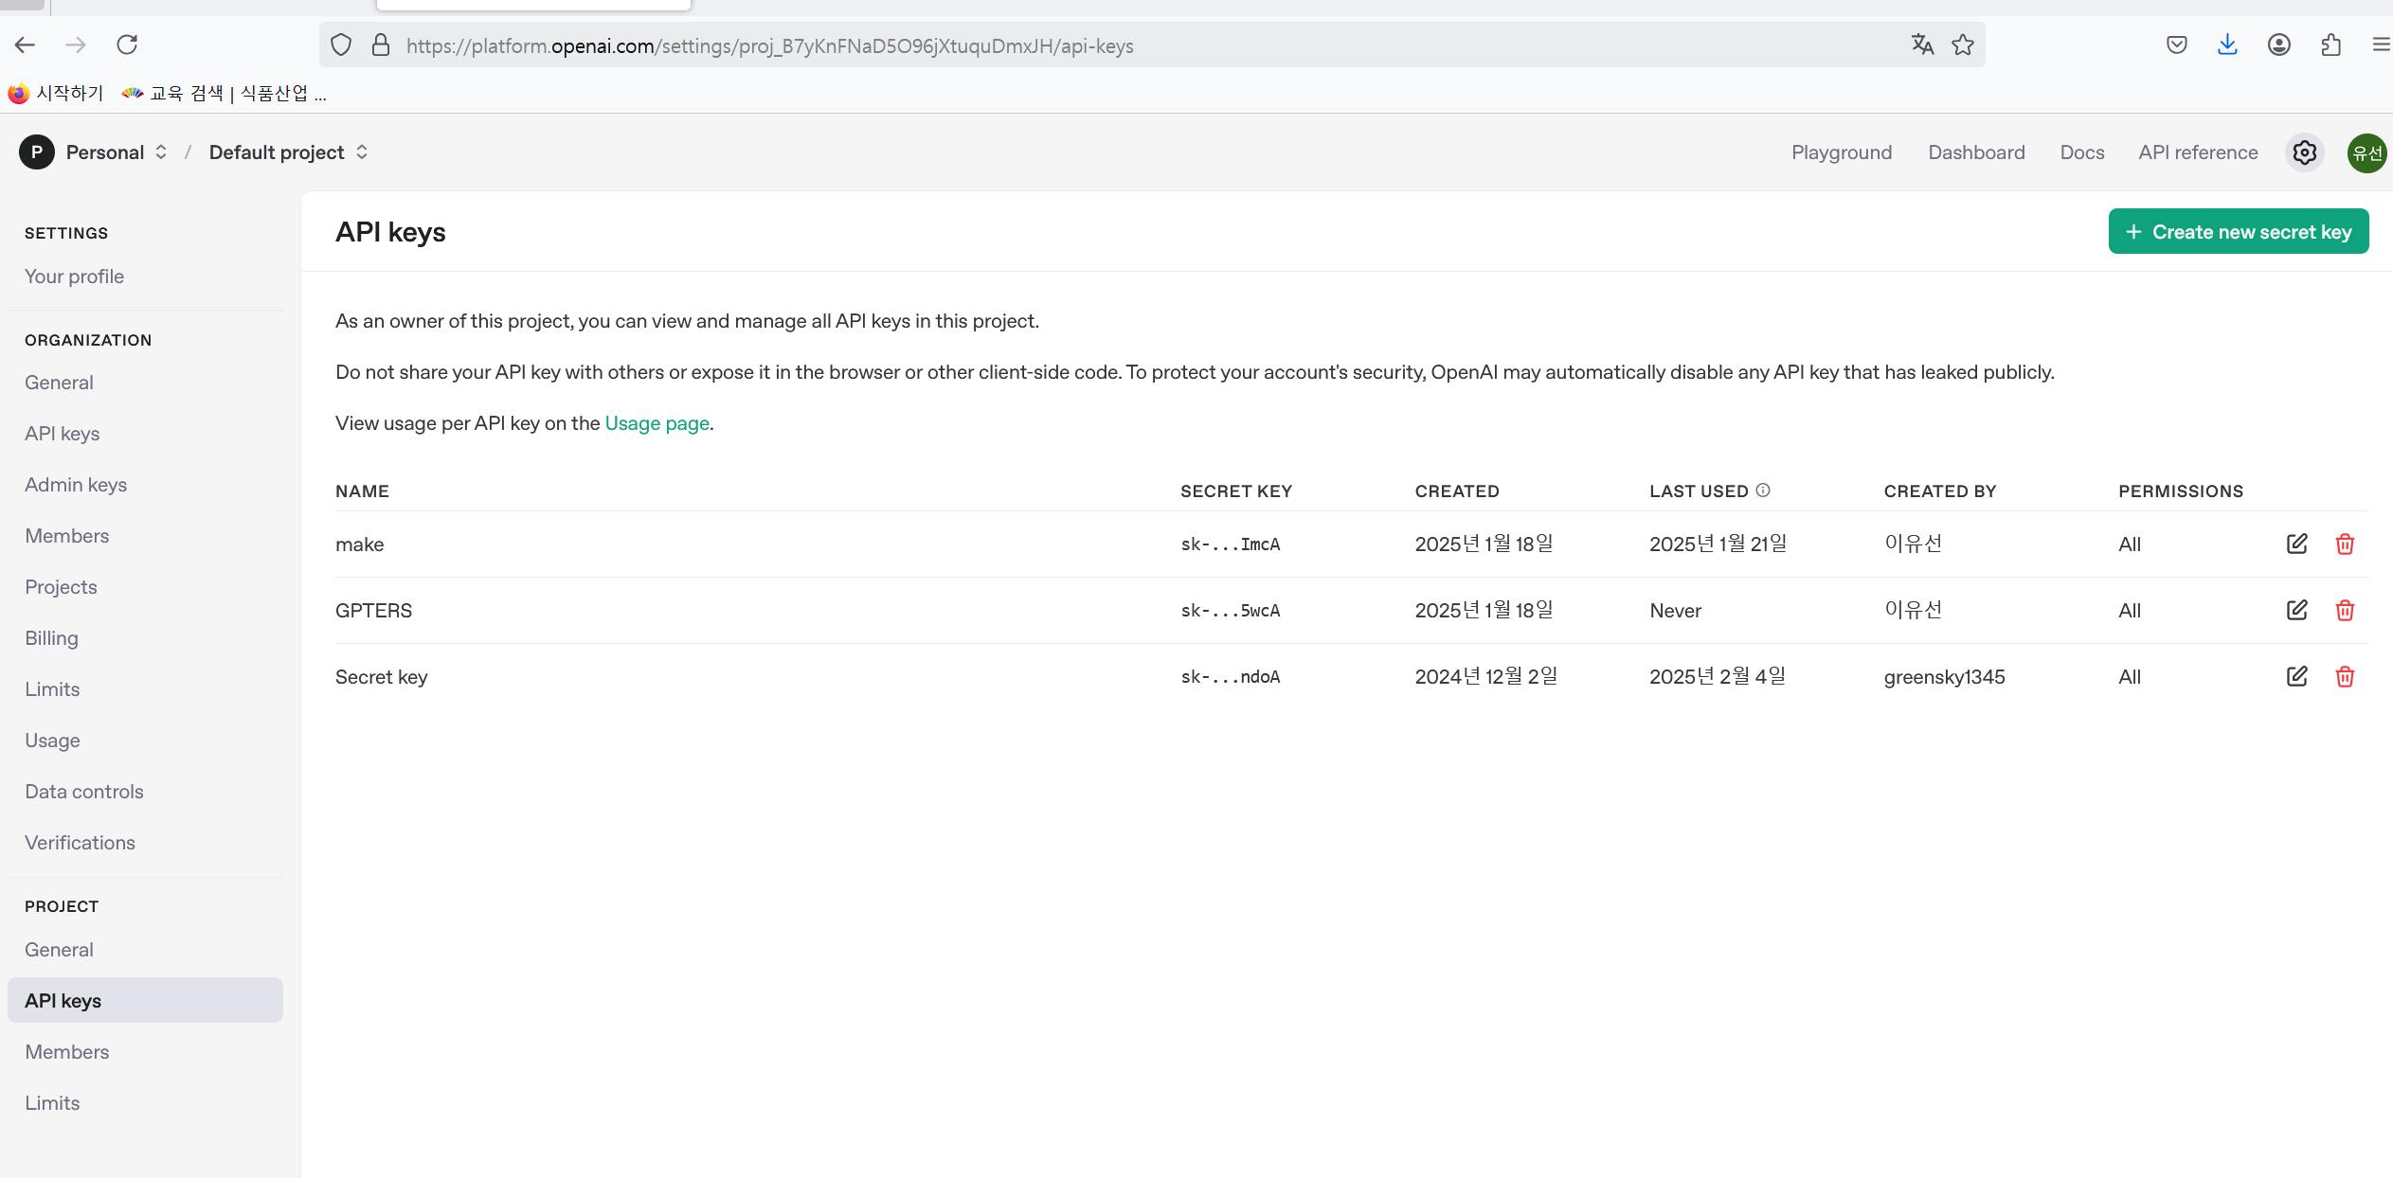Image resolution: width=2393 pixels, height=1178 pixels.
Task: Open the Firefox application menu
Action: tap(2381, 45)
